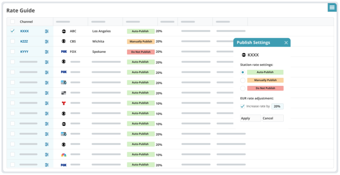Click Los Angeles cell
The image size is (340, 175).
click(x=101, y=31)
